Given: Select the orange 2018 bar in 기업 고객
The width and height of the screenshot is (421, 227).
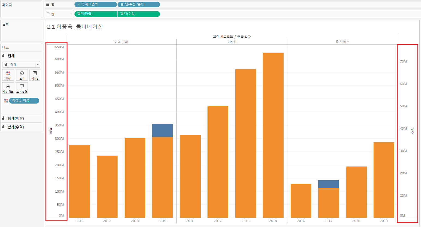Looking at the screenshot, I should pos(135,178).
